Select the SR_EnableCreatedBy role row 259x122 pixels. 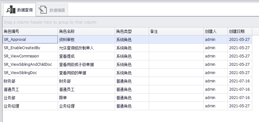click(x=127, y=48)
